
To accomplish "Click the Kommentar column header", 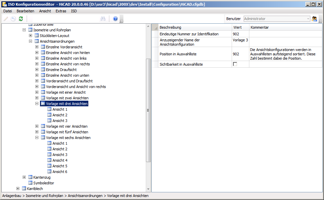I will (x=286, y=27).
